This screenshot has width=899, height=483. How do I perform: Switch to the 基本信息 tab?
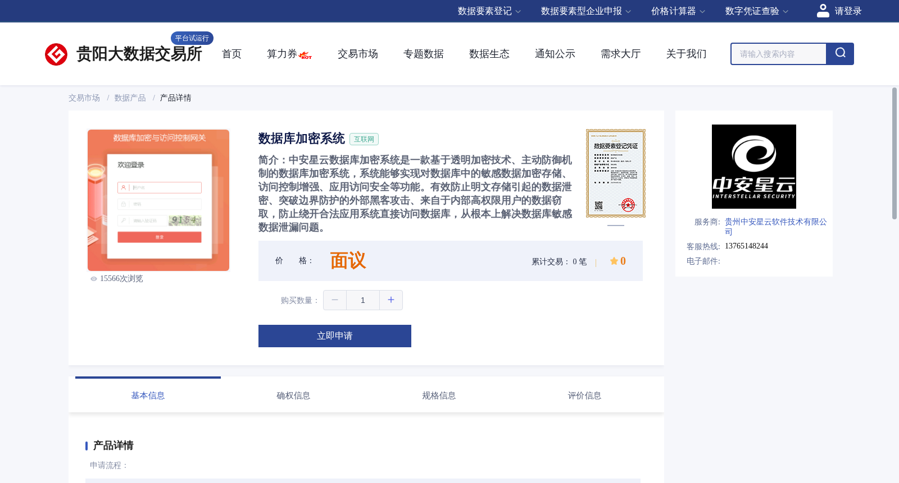tap(148, 395)
